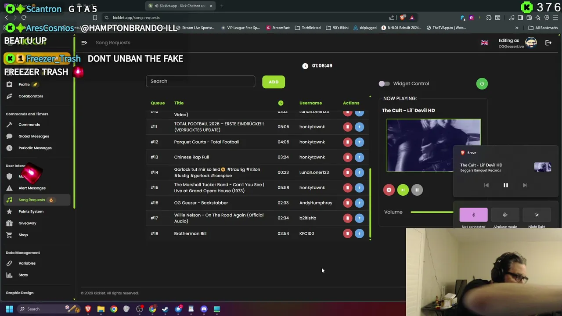Image resolution: width=562 pixels, height=316 pixels.
Task: Collapse sidebar with hamburger menu icon
Action: pyautogui.click(x=84, y=43)
